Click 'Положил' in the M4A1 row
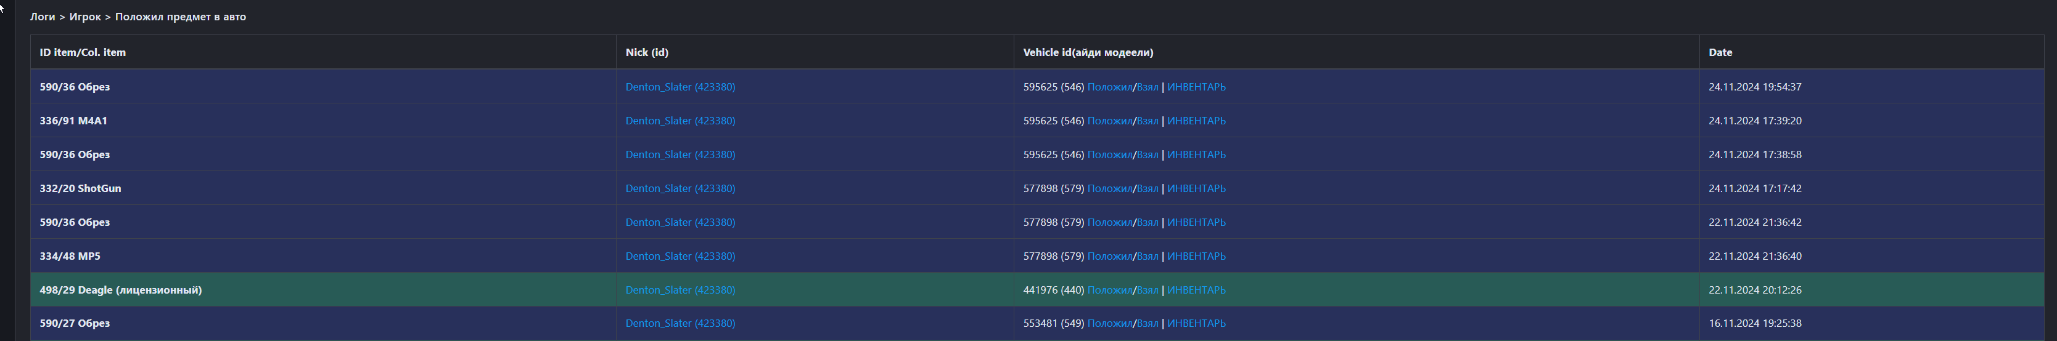Image resolution: width=2057 pixels, height=341 pixels. coord(1109,120)
